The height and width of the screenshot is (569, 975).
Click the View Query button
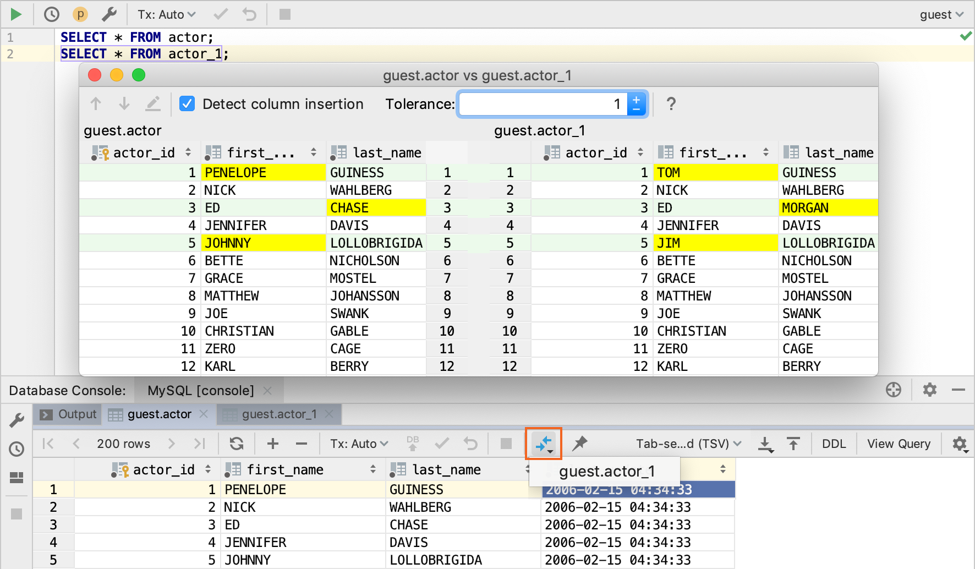coord(899,444)
